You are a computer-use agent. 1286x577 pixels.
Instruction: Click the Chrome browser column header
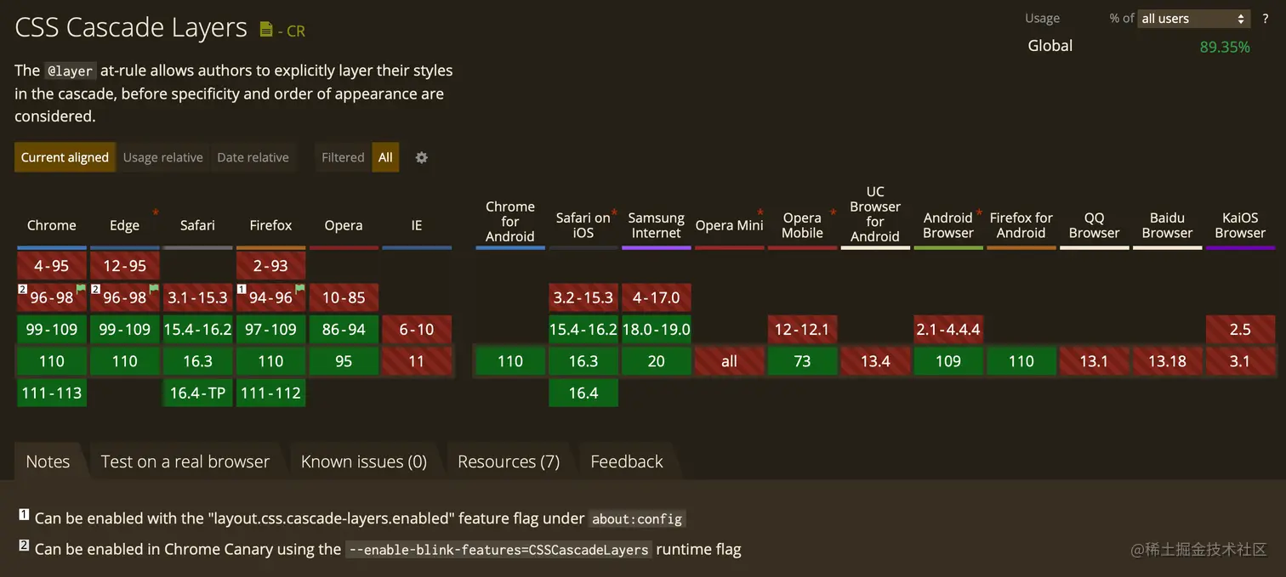point(52,225)
